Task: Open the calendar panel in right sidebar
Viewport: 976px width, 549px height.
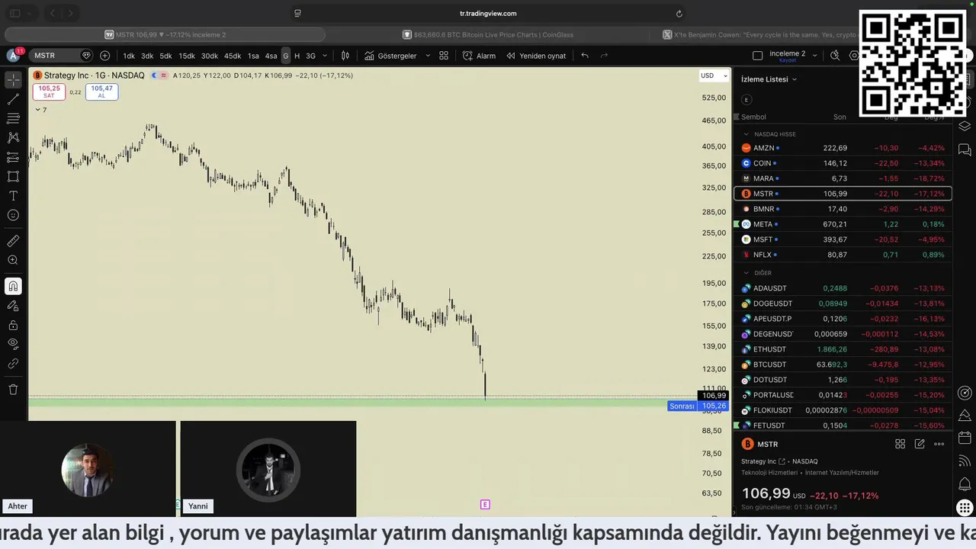Action: [965, 438]
